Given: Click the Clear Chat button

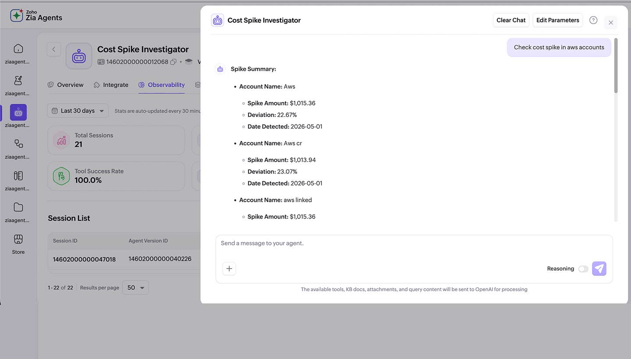Looking at the screenshot, I should (x=511, y=20).
